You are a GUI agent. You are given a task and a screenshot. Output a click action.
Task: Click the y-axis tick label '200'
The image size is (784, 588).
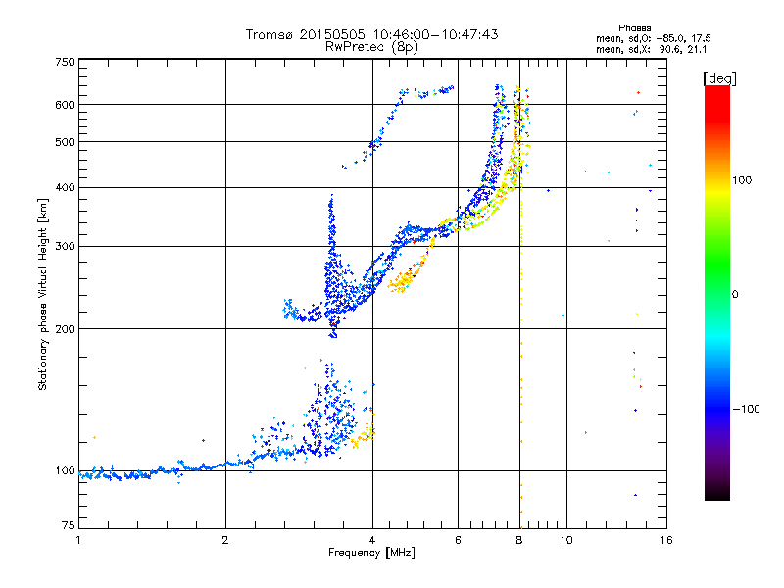[x=65, y=328]
